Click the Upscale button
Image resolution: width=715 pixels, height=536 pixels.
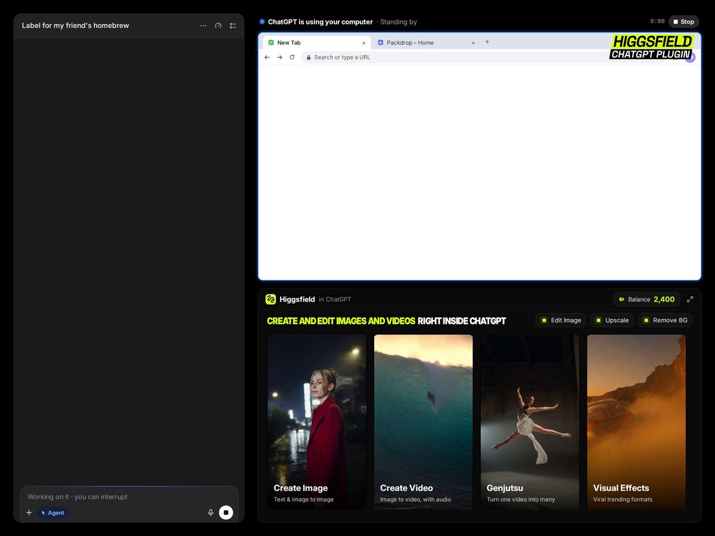pyautogui.click(x=612, y=320)
